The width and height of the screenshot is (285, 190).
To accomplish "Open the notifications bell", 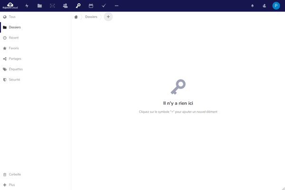I will (253, 6).
